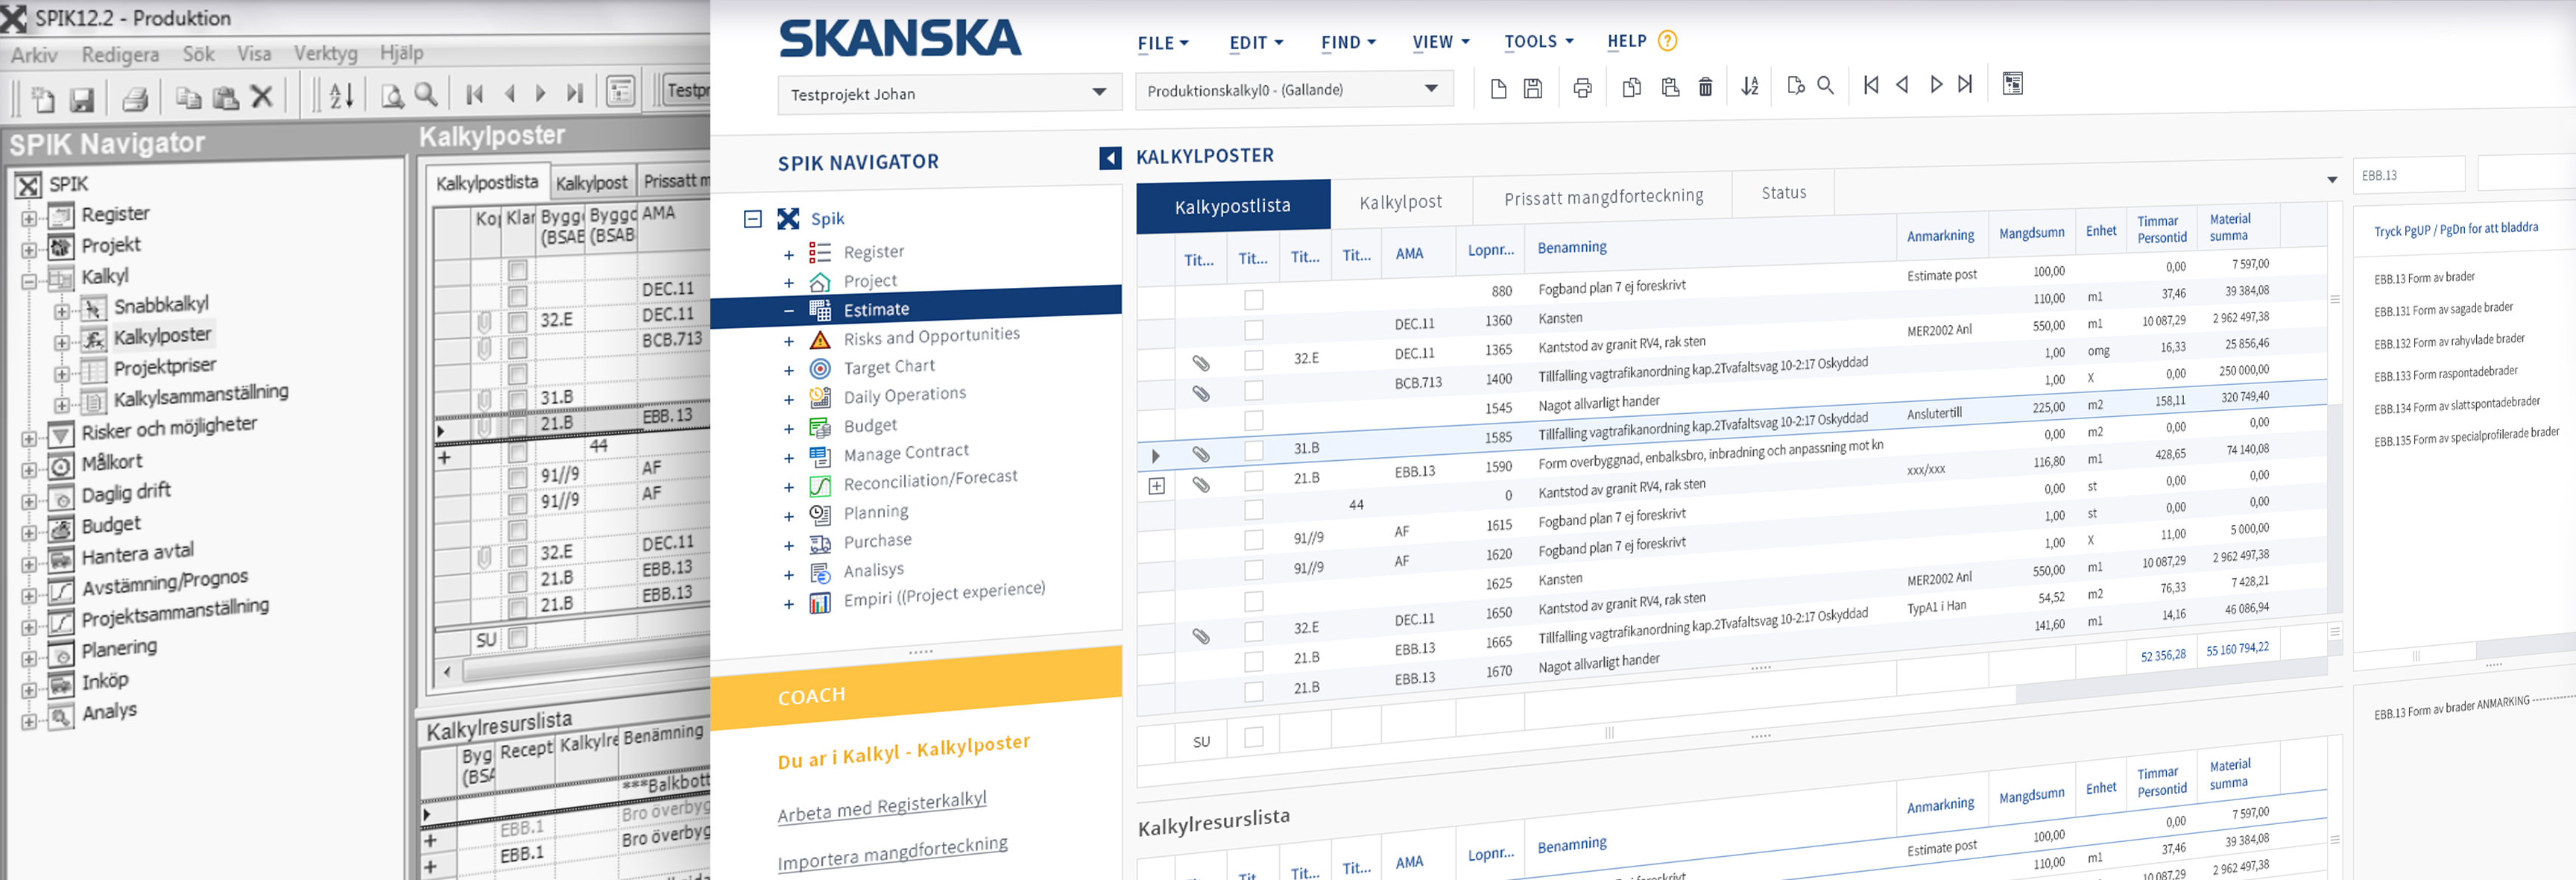
Task: Expand the Register node in Skanska navigator
Action: (x=788, y=255)
